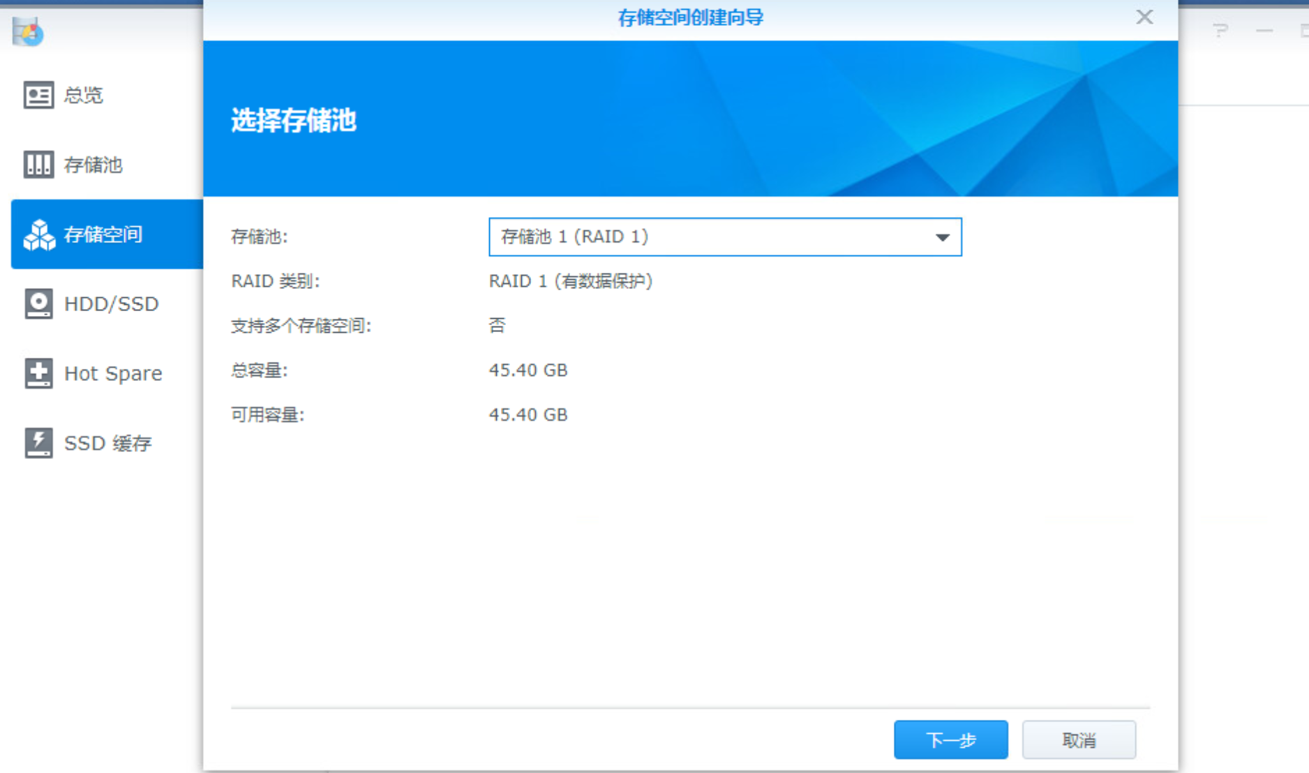Click the 存储空间创建向导 title text
Image resolution: width=1309 pixels, height=773 pixels.
[x=691, y=17]
